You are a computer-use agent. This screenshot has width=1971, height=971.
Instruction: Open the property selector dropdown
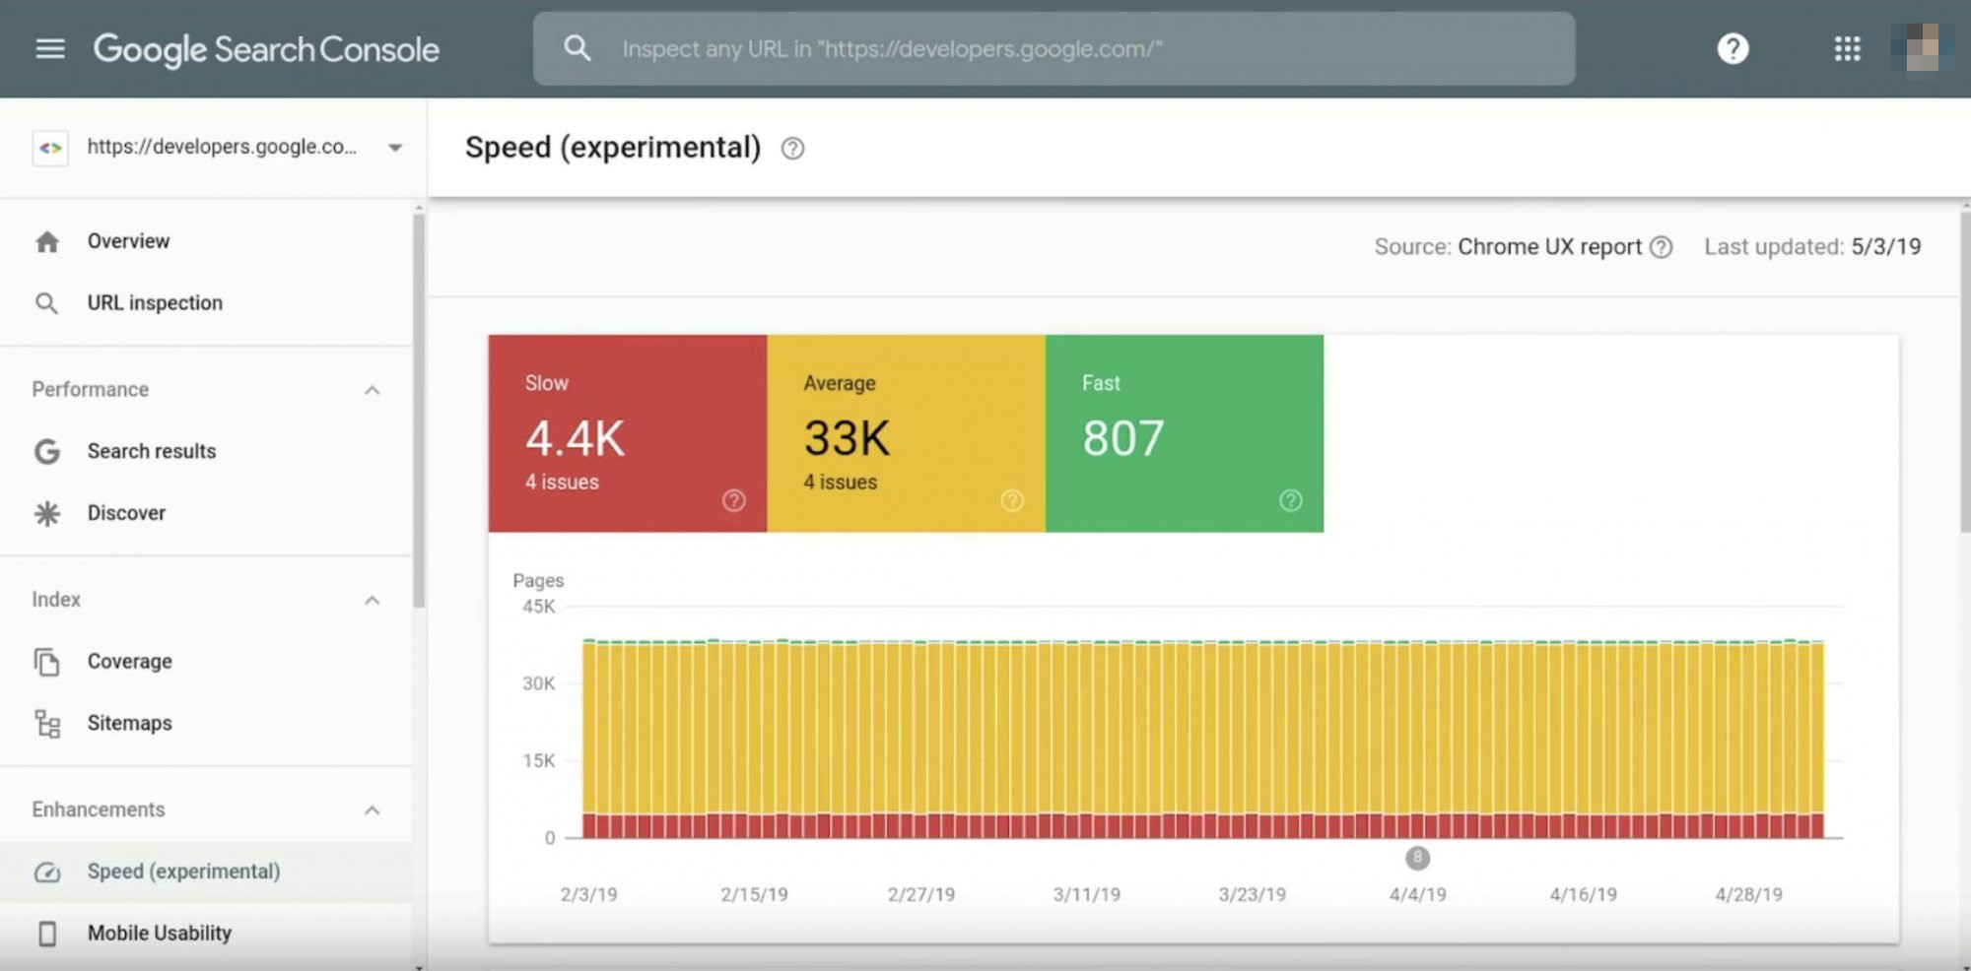(394, 148)
